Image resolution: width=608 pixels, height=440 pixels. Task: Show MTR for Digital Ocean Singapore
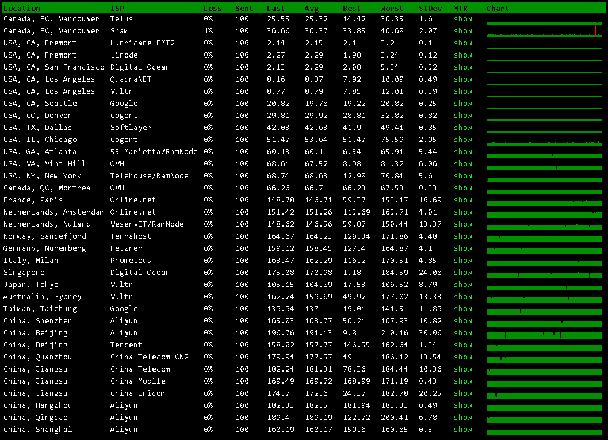(462, 272)
